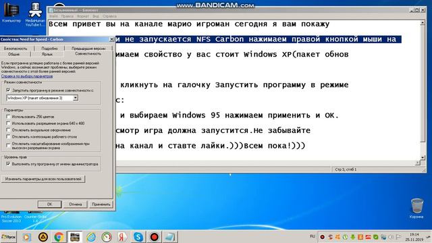Screen dimensions: 432x243
Task: Switch to the active game window taskbar icon
Action: point(75,237)
